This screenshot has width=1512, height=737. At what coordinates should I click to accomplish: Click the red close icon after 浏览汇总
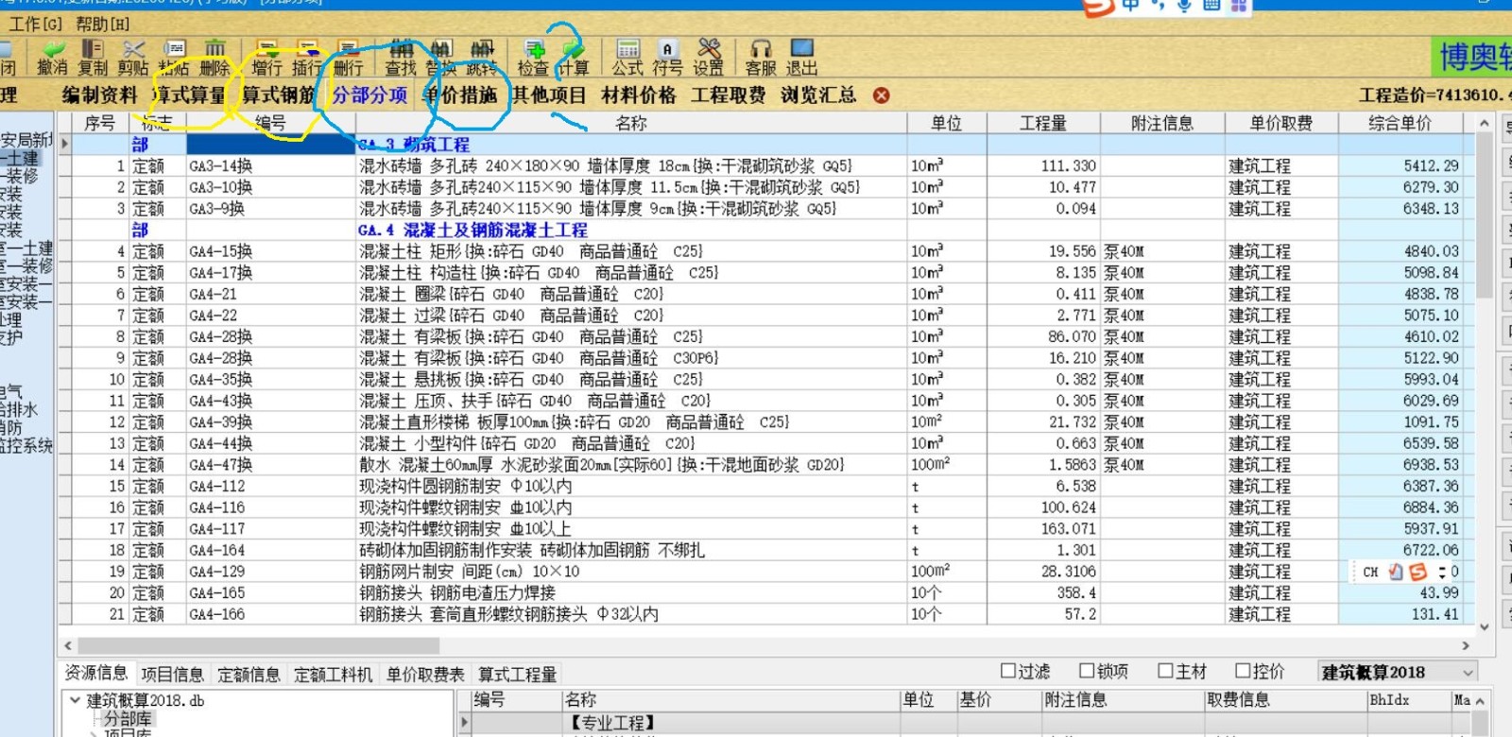881,95
